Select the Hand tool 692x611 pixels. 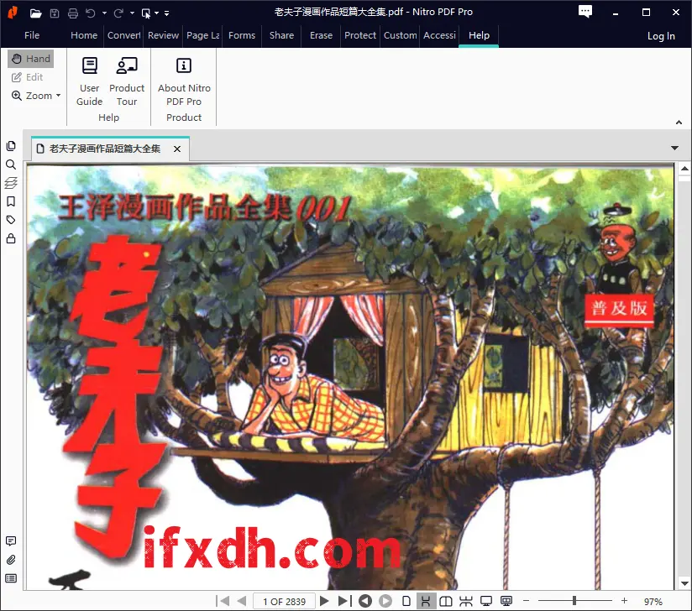pyautogui.click(x=31, y=59)
